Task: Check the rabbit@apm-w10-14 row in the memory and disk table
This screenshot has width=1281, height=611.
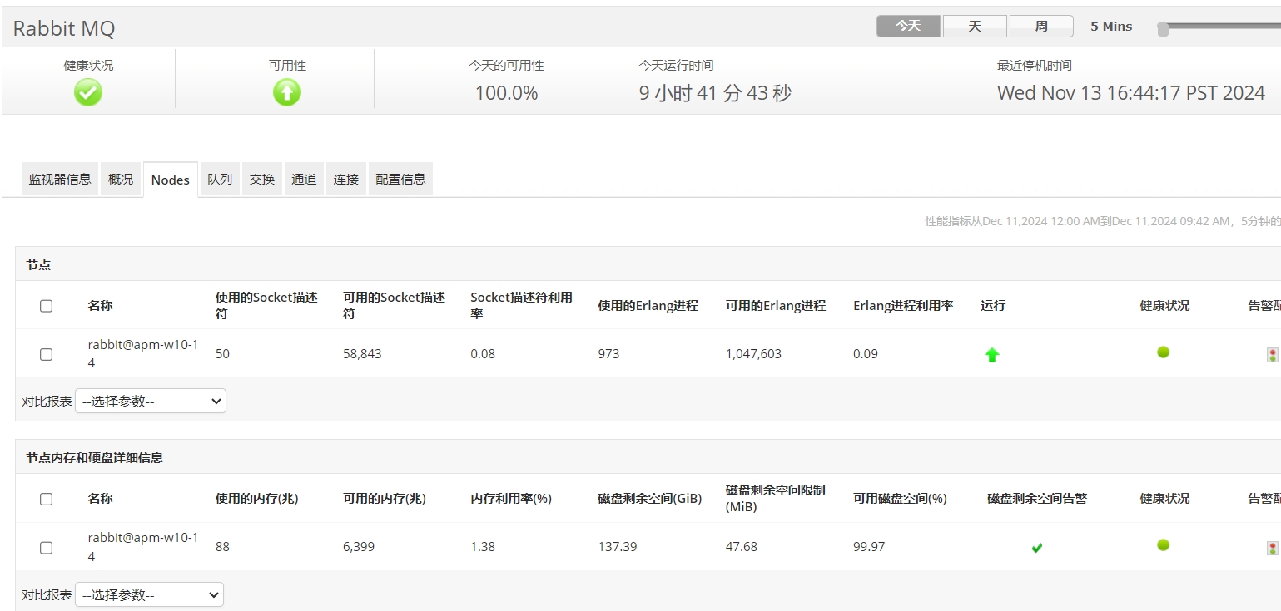Action: (x=47, y=548)
